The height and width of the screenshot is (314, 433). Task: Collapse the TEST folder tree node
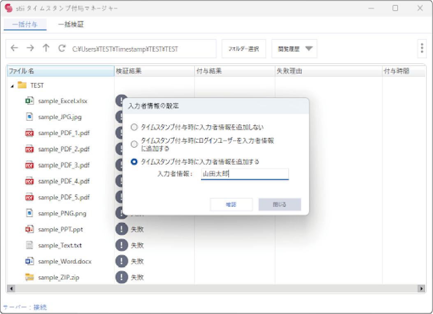[x=12, y=86]
